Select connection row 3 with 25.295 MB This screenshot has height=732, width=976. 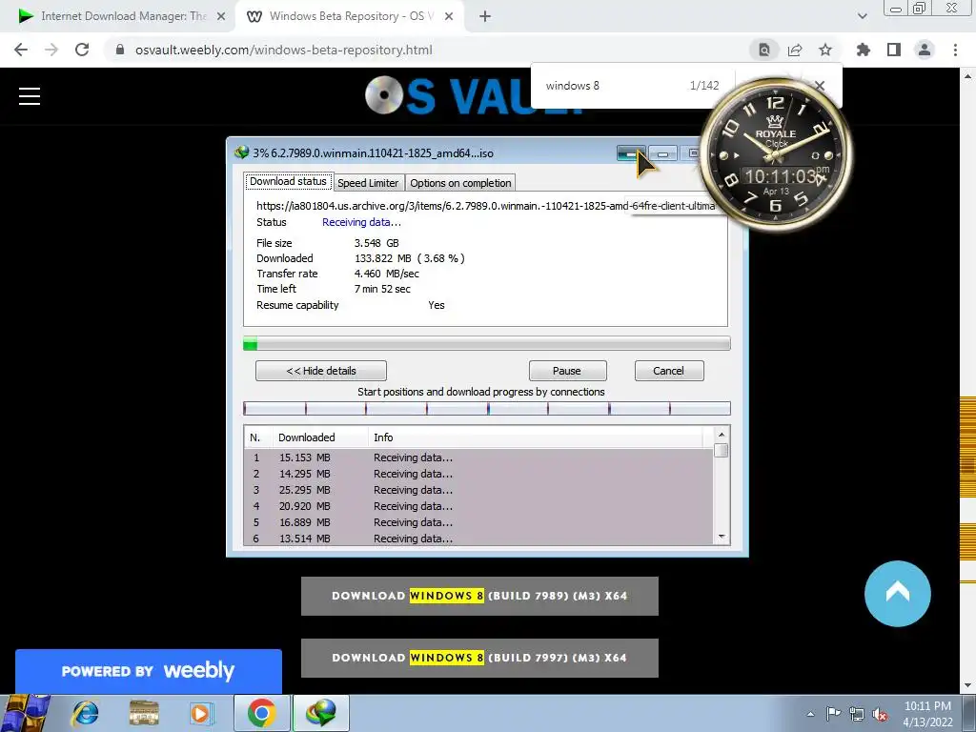(x=478, y=490)
